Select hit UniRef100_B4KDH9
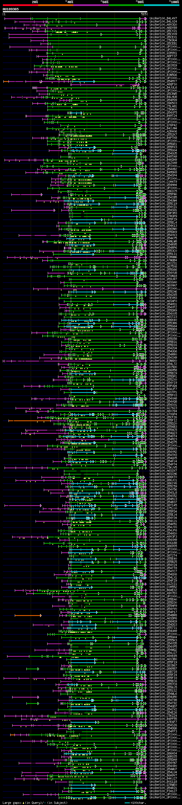Screen dimensions: 182x805 point(163,160)
